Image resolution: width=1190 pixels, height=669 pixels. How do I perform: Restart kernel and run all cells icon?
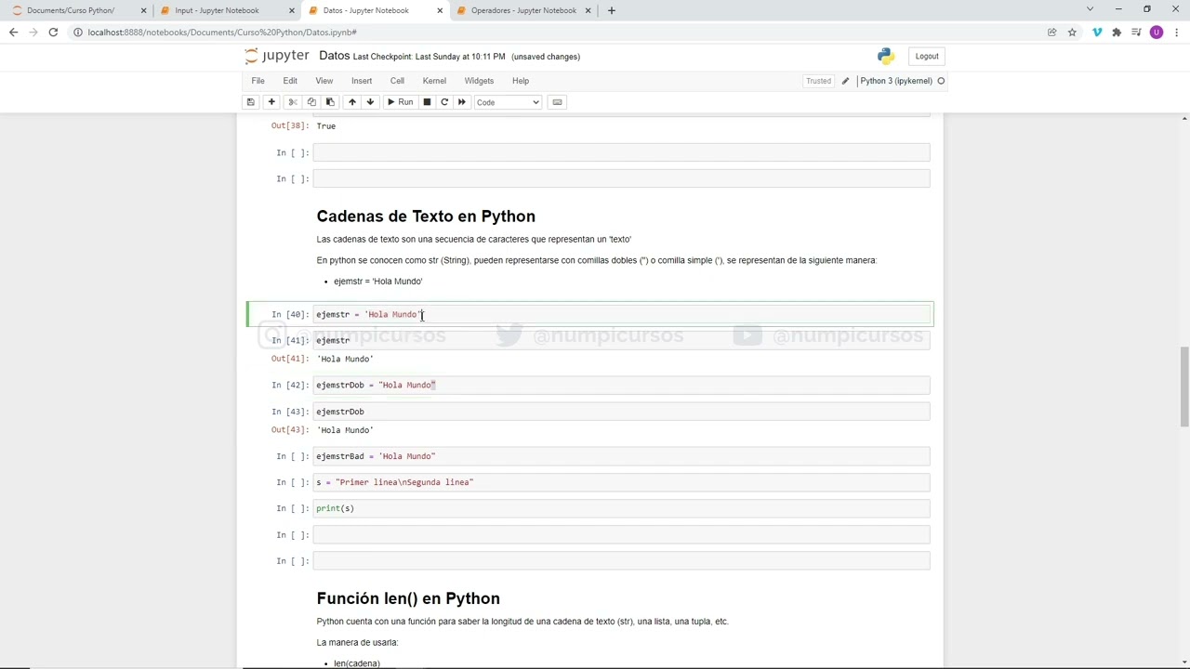pyautogui.click(x=462, y=102)
